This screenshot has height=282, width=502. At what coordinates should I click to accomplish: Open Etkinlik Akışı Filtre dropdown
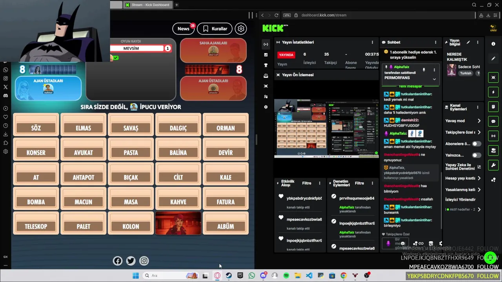tap(307, 183)
